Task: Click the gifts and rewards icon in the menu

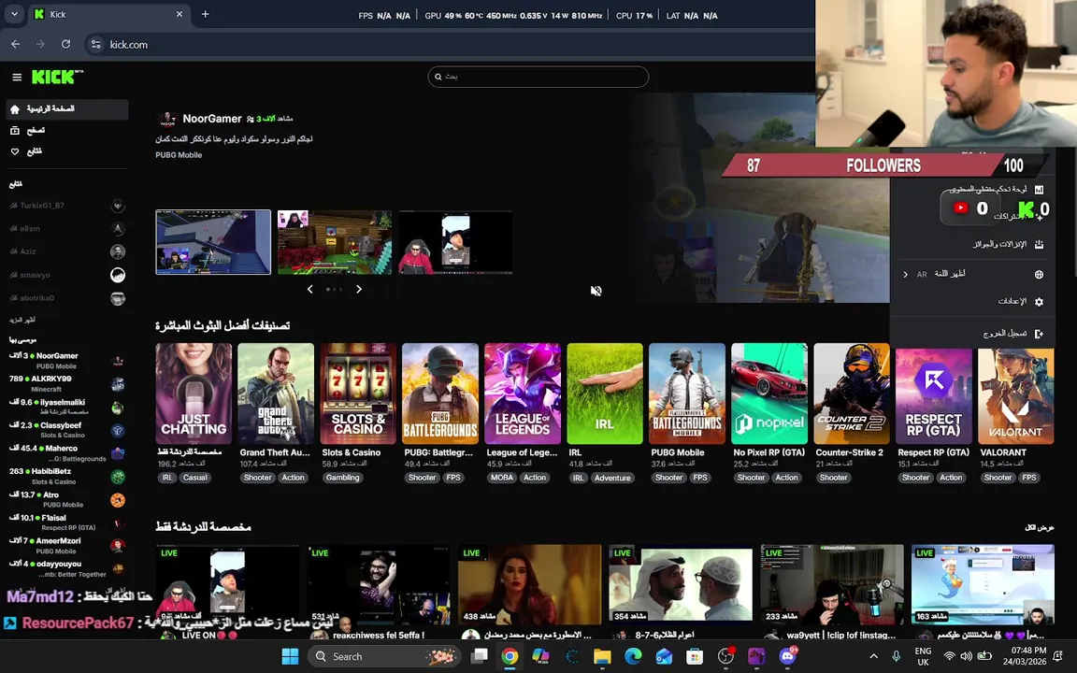Action: pyautogui.click(x=1040, y=245)
